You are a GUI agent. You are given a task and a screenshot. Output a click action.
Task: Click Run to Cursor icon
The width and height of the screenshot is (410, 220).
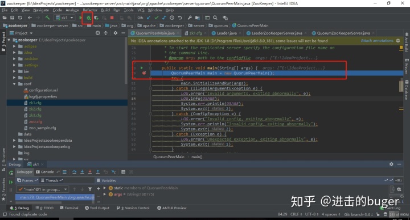[x=113, y=172]
